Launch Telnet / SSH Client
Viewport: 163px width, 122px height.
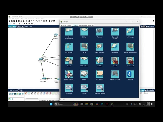pos(115,74)
